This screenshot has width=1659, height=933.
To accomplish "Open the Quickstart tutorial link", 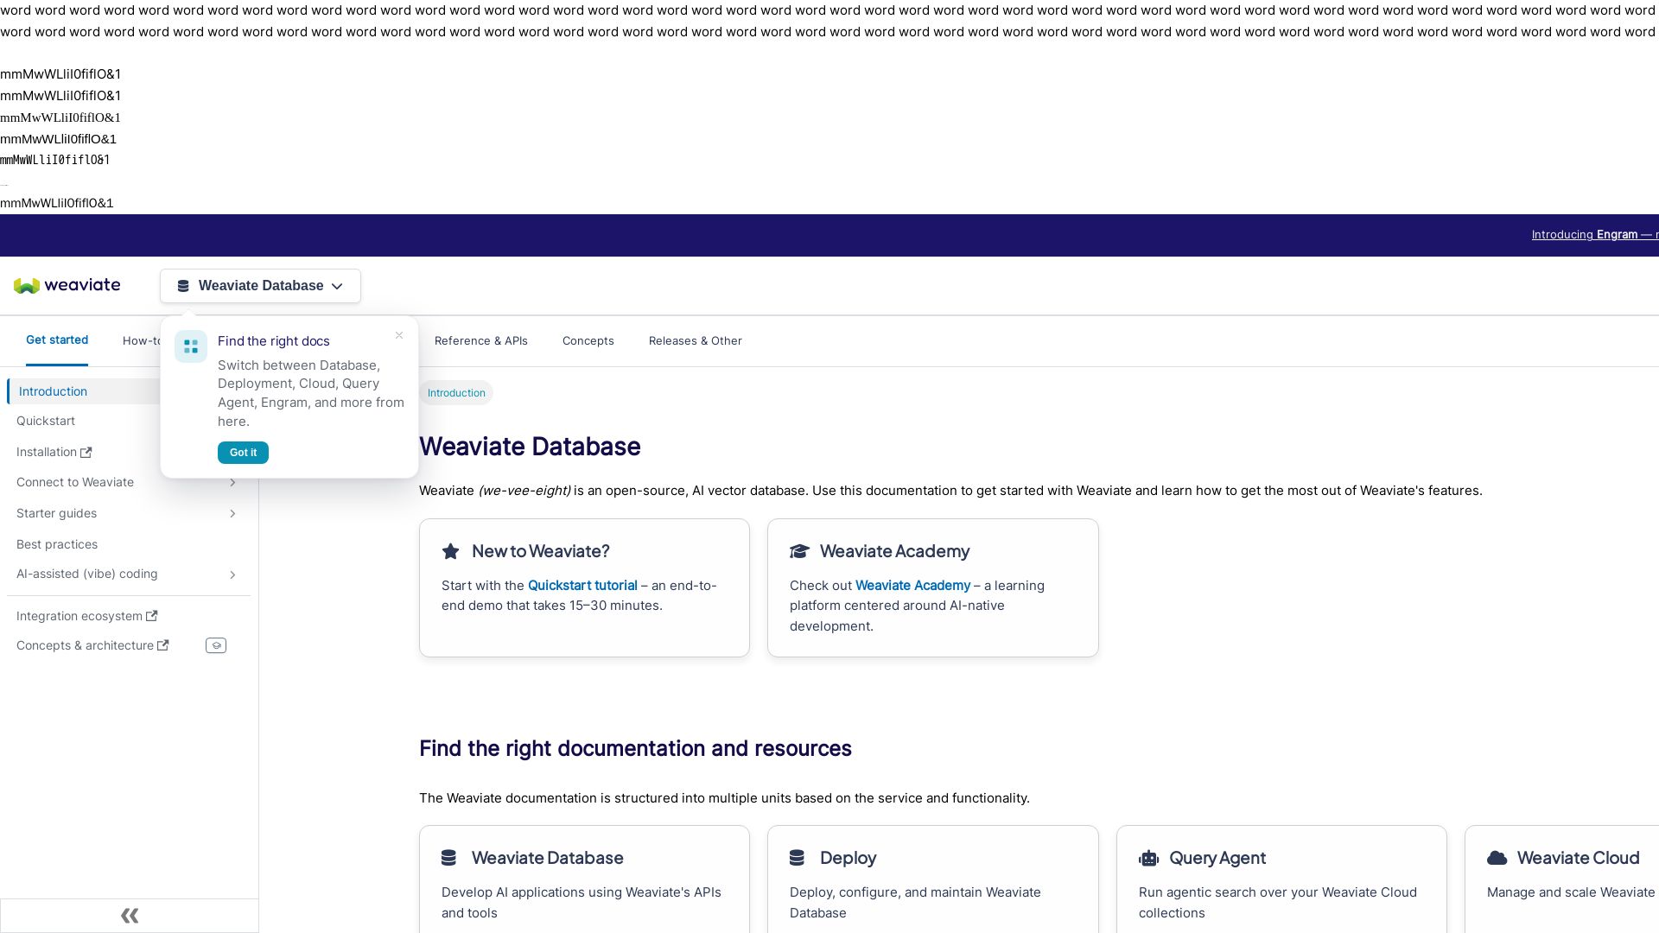I will (582, 586).
